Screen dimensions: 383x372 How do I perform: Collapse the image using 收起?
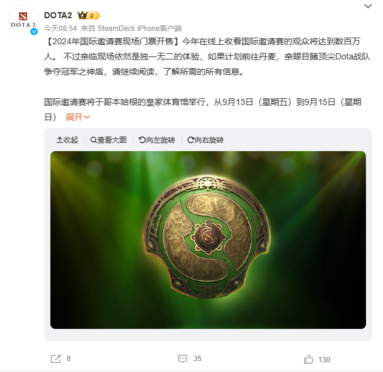click(67, 140)
